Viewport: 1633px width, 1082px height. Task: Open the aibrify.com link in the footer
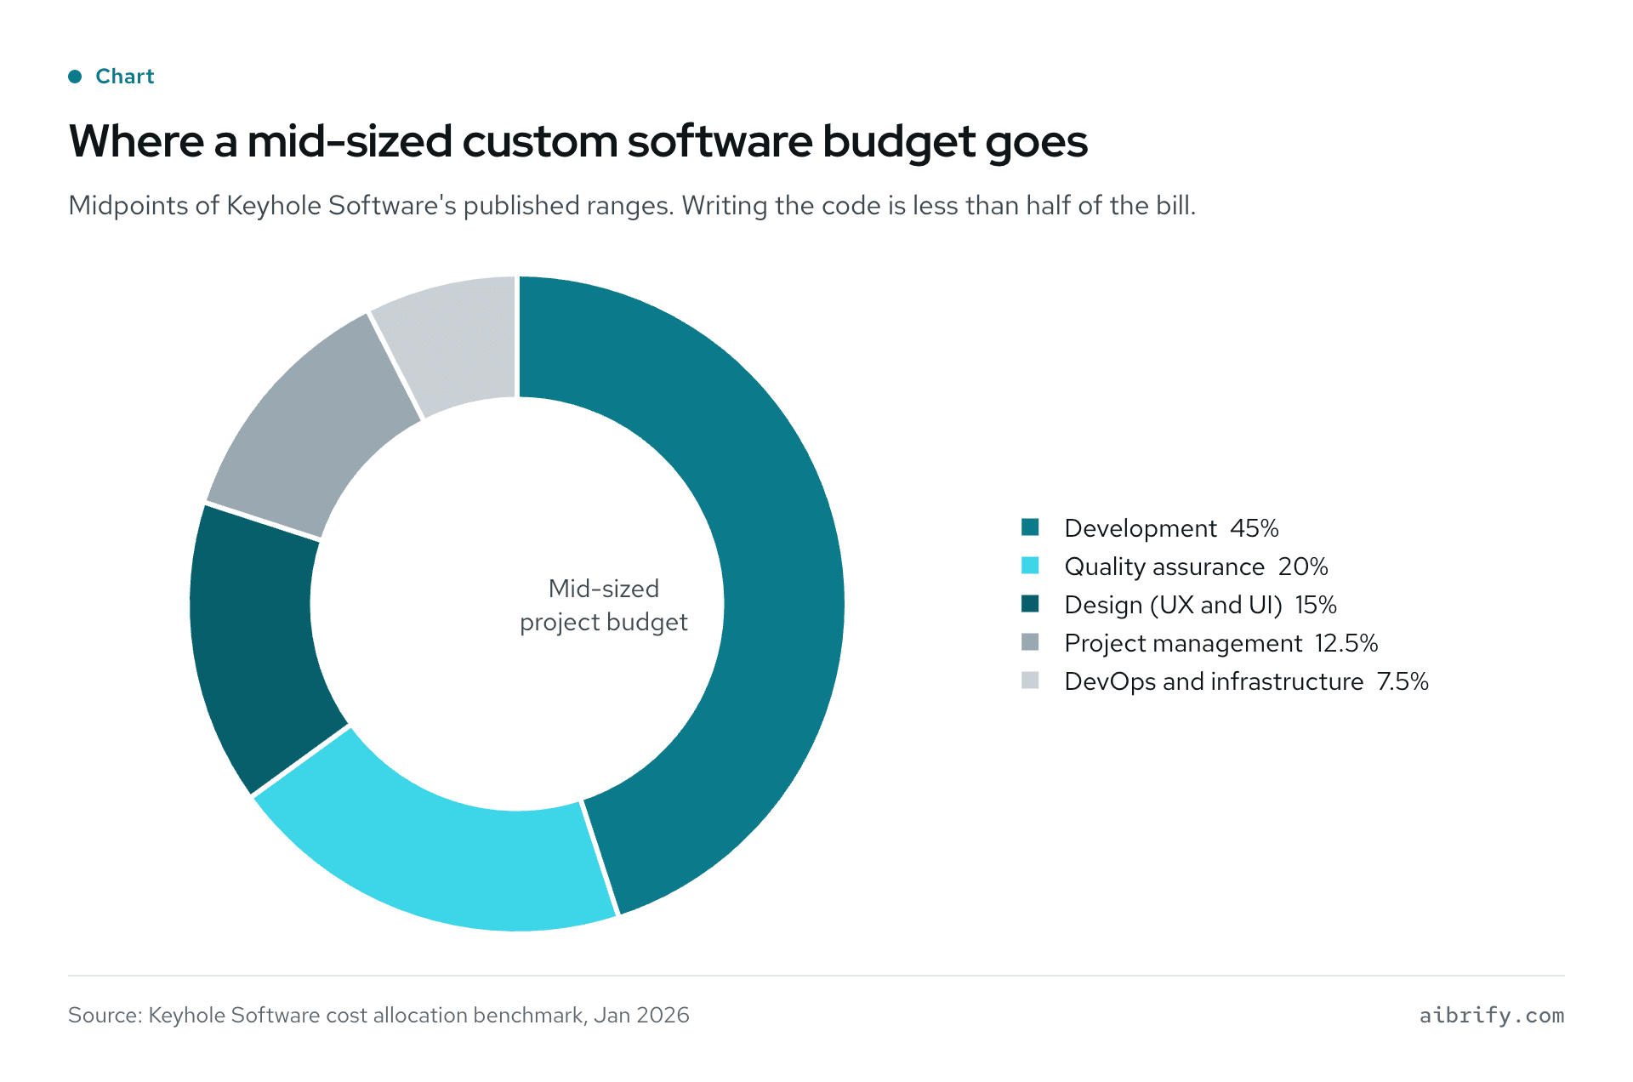point(1492,1015)
